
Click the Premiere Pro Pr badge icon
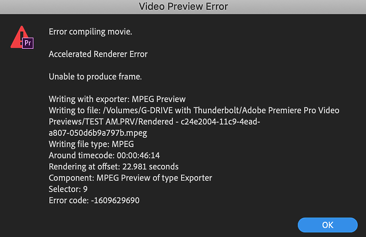(x=28, y=43)
